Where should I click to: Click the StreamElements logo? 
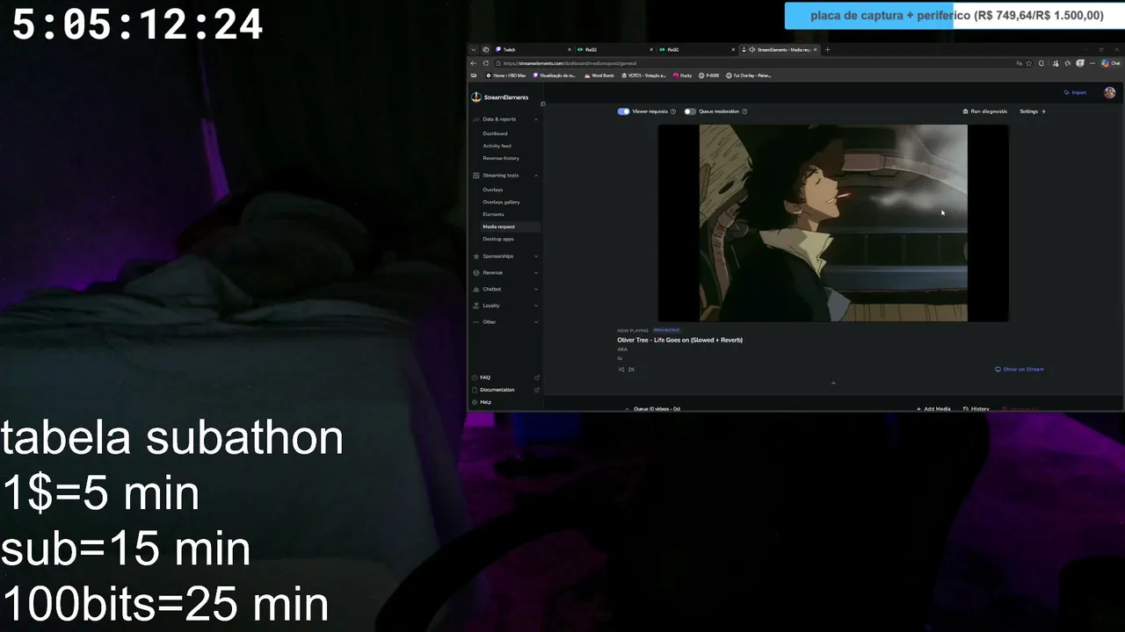point(500,97)
